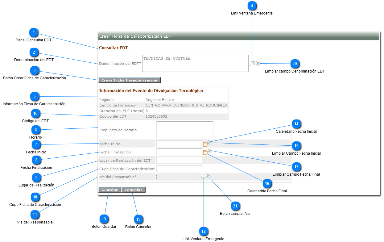The width and height of the screenshot is (384, 242).
Task: Focus the Denominación del EDT text area
Action: 195,63
